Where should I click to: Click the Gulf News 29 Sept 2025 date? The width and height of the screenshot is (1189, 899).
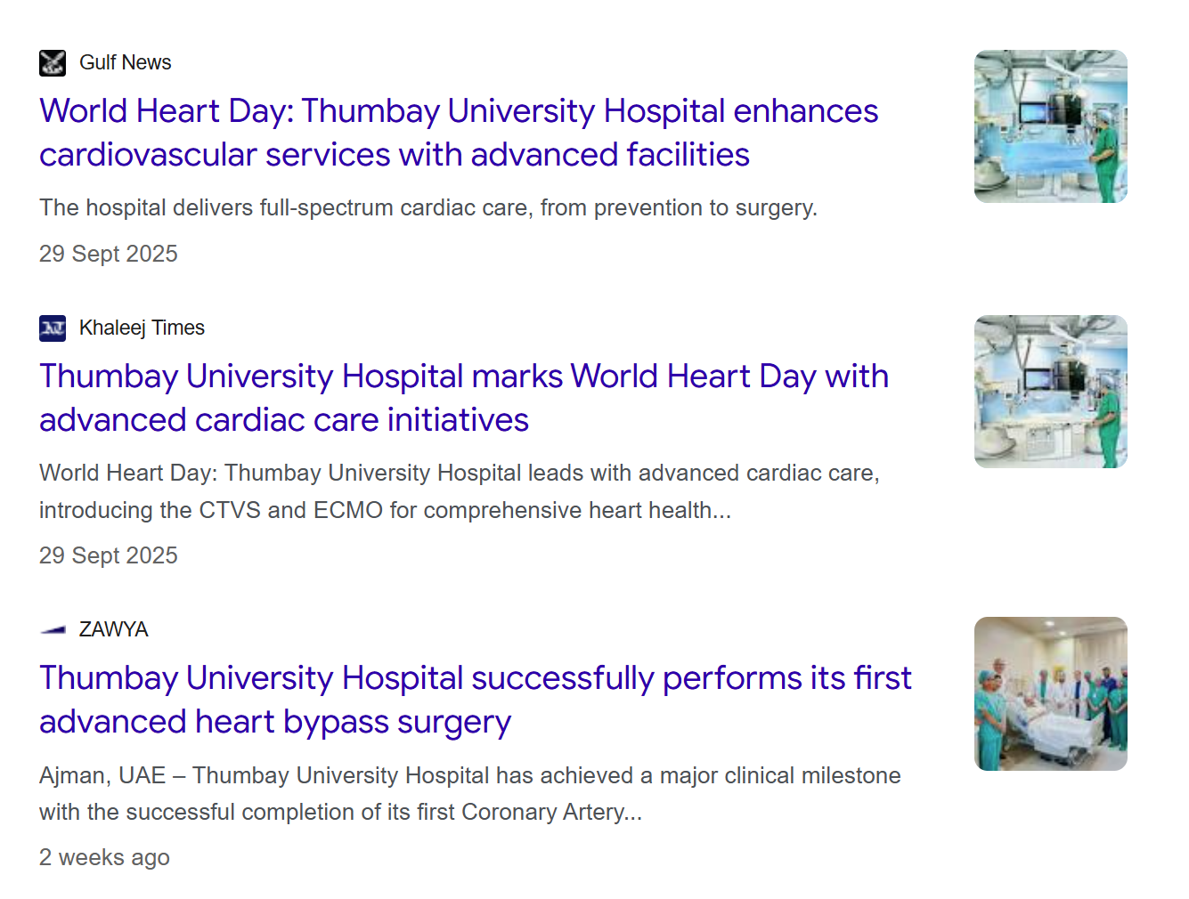(108, 255)
